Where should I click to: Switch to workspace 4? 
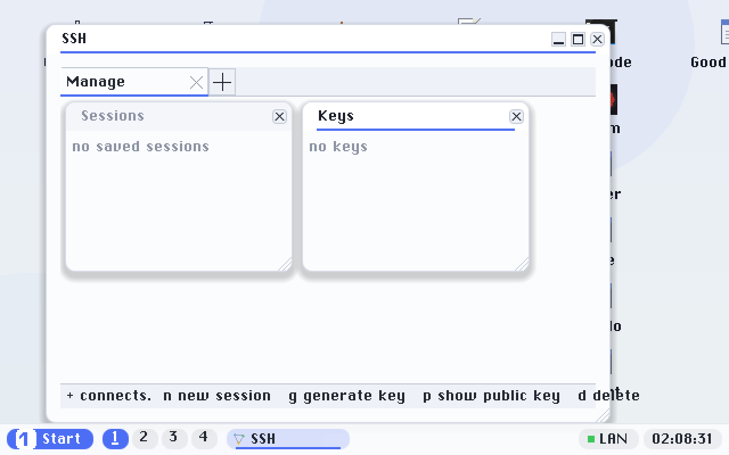click(x=204, y=439)
